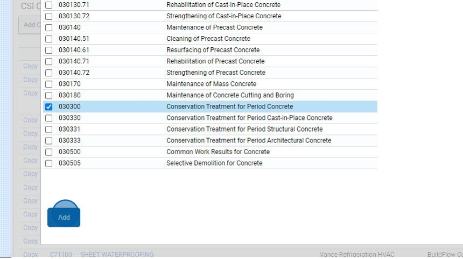Click code 030300 in the highlighted row
463x259 pixels.
(69, 106)
